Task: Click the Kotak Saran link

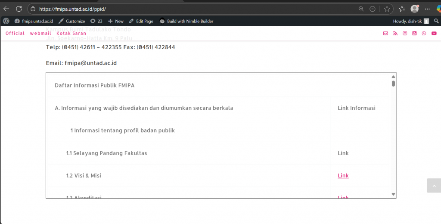Action: [71, 34]
